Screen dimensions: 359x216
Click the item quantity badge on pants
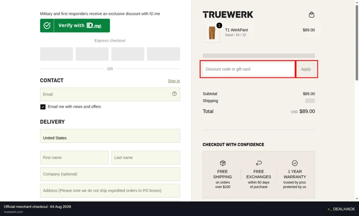click(x=219, y=25)
